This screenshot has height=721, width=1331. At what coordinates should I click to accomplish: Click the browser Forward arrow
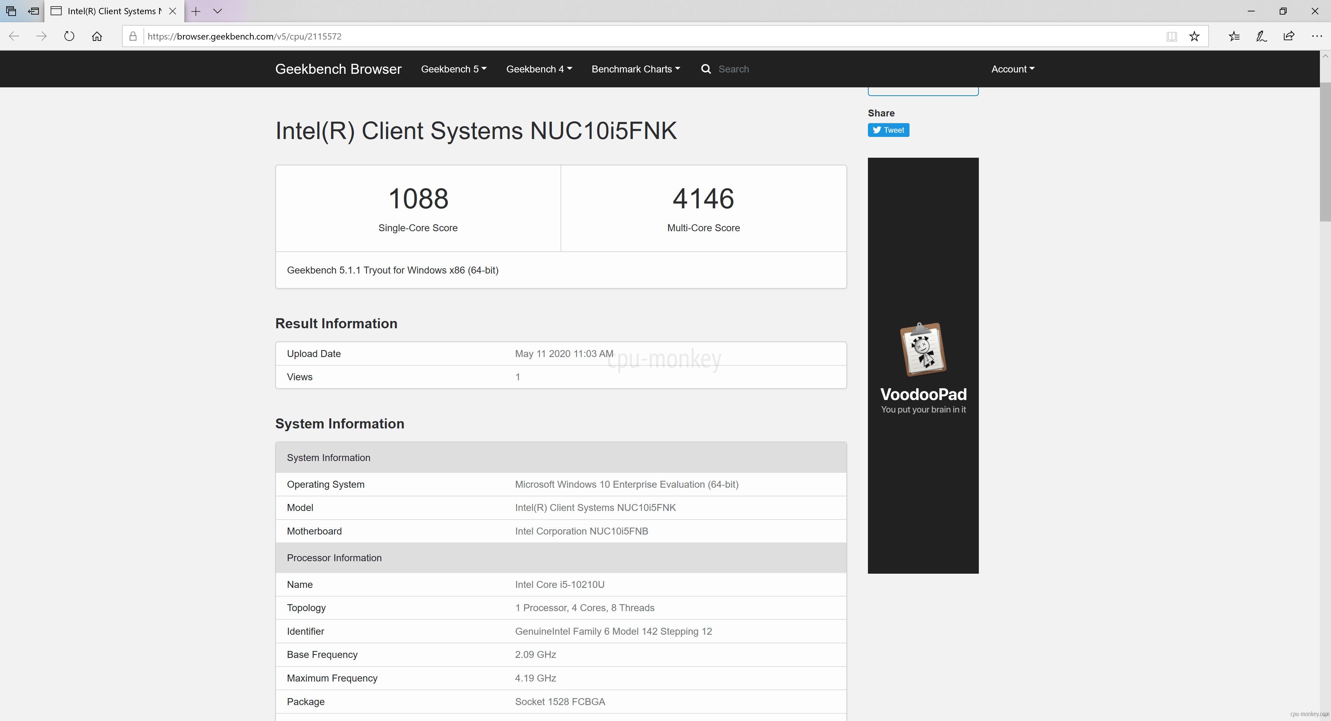point(41,36)
